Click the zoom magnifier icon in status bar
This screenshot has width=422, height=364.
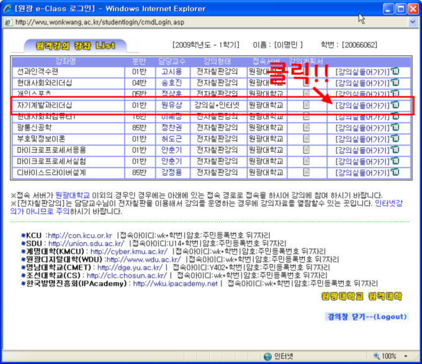[x=376, y=356]
